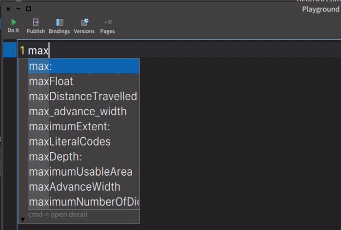Pick 'maxDistanceTravelled' completion entry

(x=83, y=96)
